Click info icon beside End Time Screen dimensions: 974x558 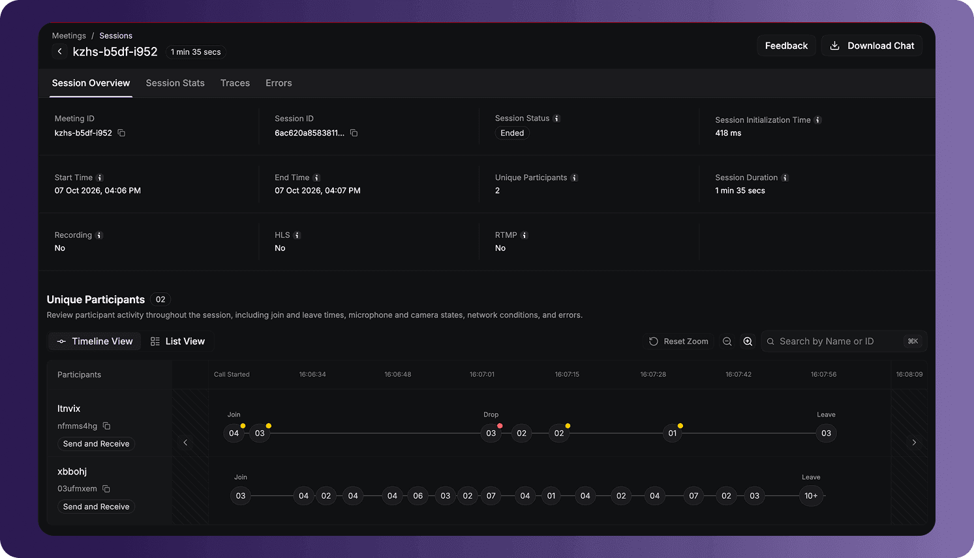tap(316, 178)
